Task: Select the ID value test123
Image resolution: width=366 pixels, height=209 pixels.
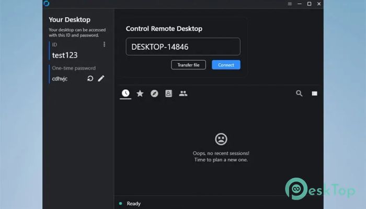Action: 65,55
